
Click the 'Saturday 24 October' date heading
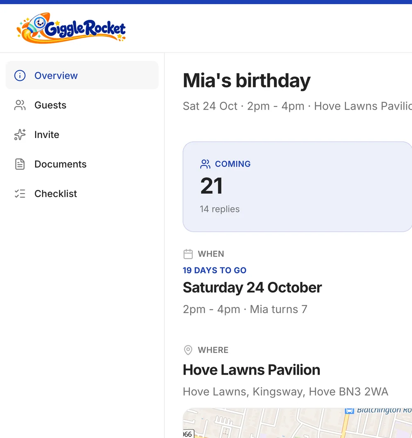(x=252, y=288)
